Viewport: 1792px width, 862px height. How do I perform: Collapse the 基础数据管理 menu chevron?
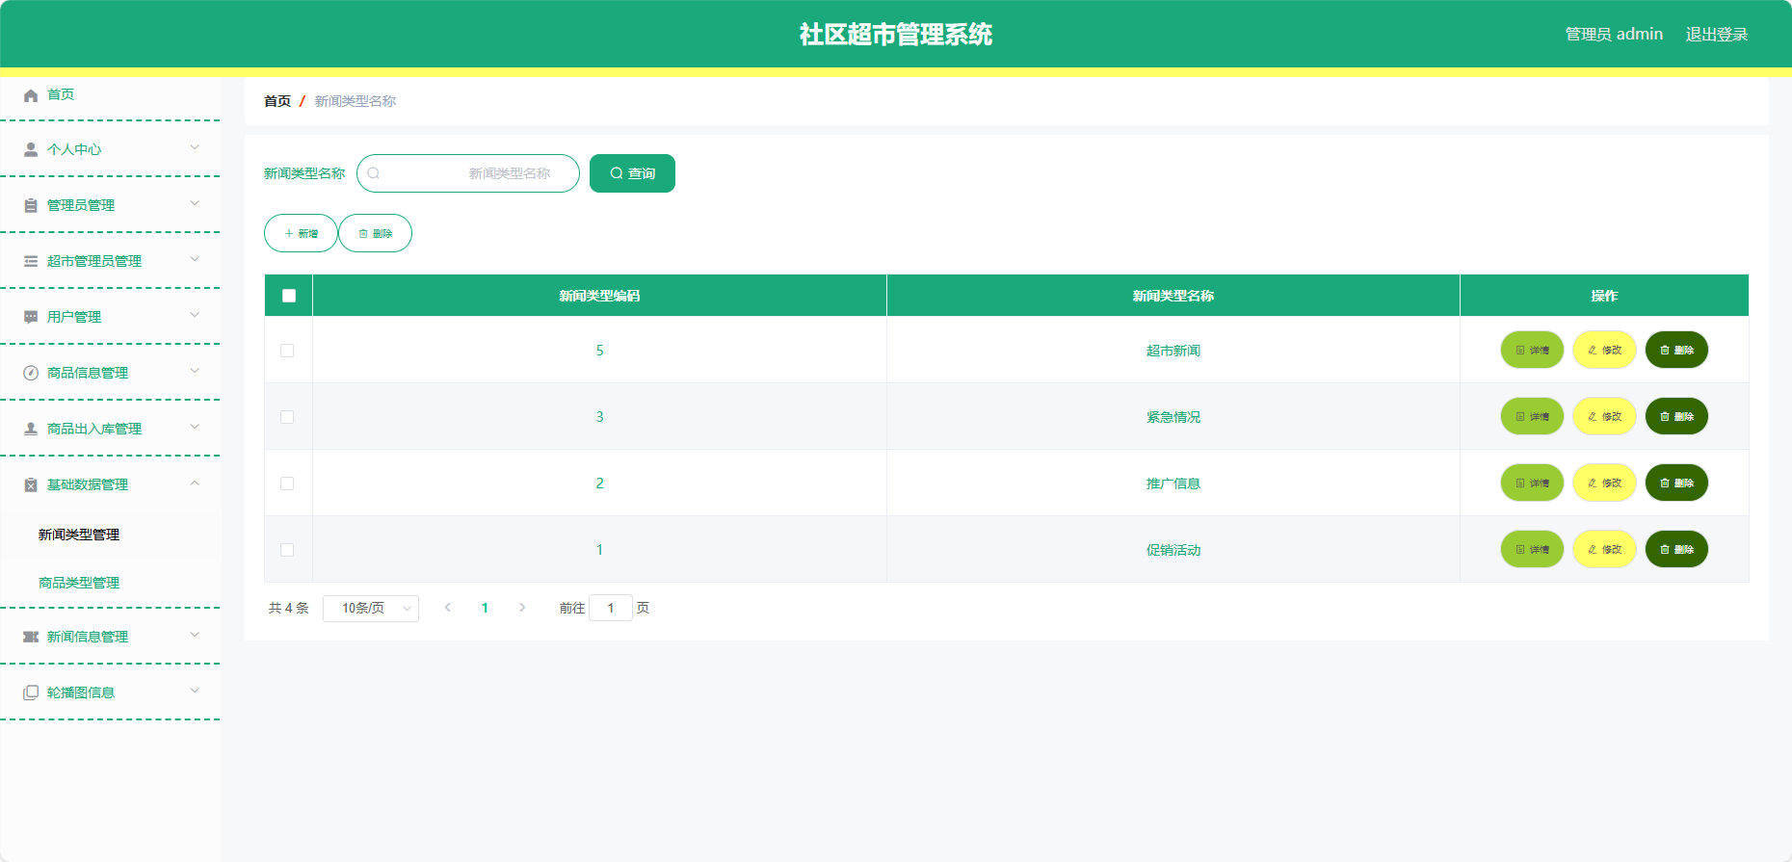point(195,483)
